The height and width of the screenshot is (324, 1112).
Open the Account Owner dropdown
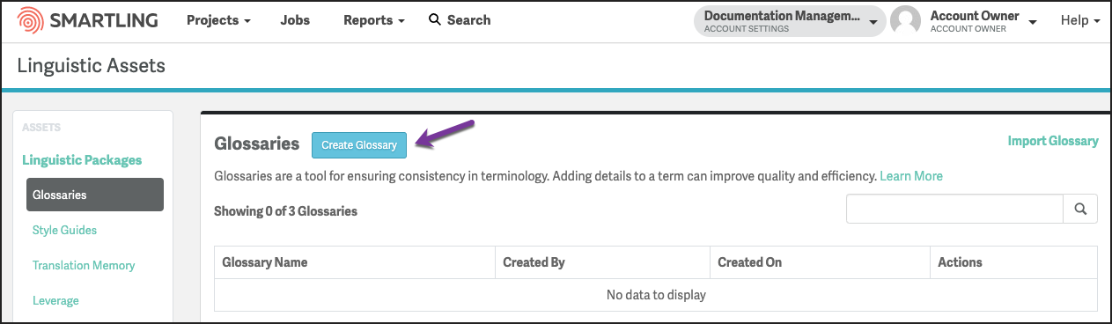tap(983, 20)
